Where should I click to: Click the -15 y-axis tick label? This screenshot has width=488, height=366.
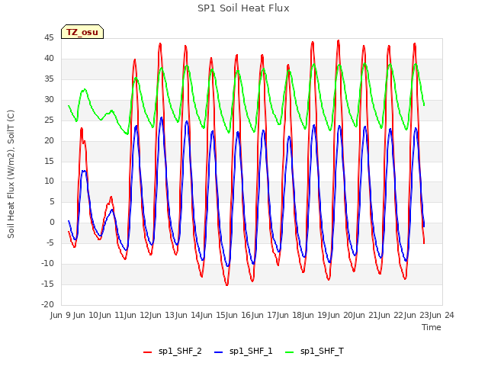click(48, 284)
